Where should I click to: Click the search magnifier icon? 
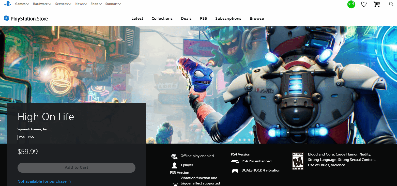click(391, 4)
